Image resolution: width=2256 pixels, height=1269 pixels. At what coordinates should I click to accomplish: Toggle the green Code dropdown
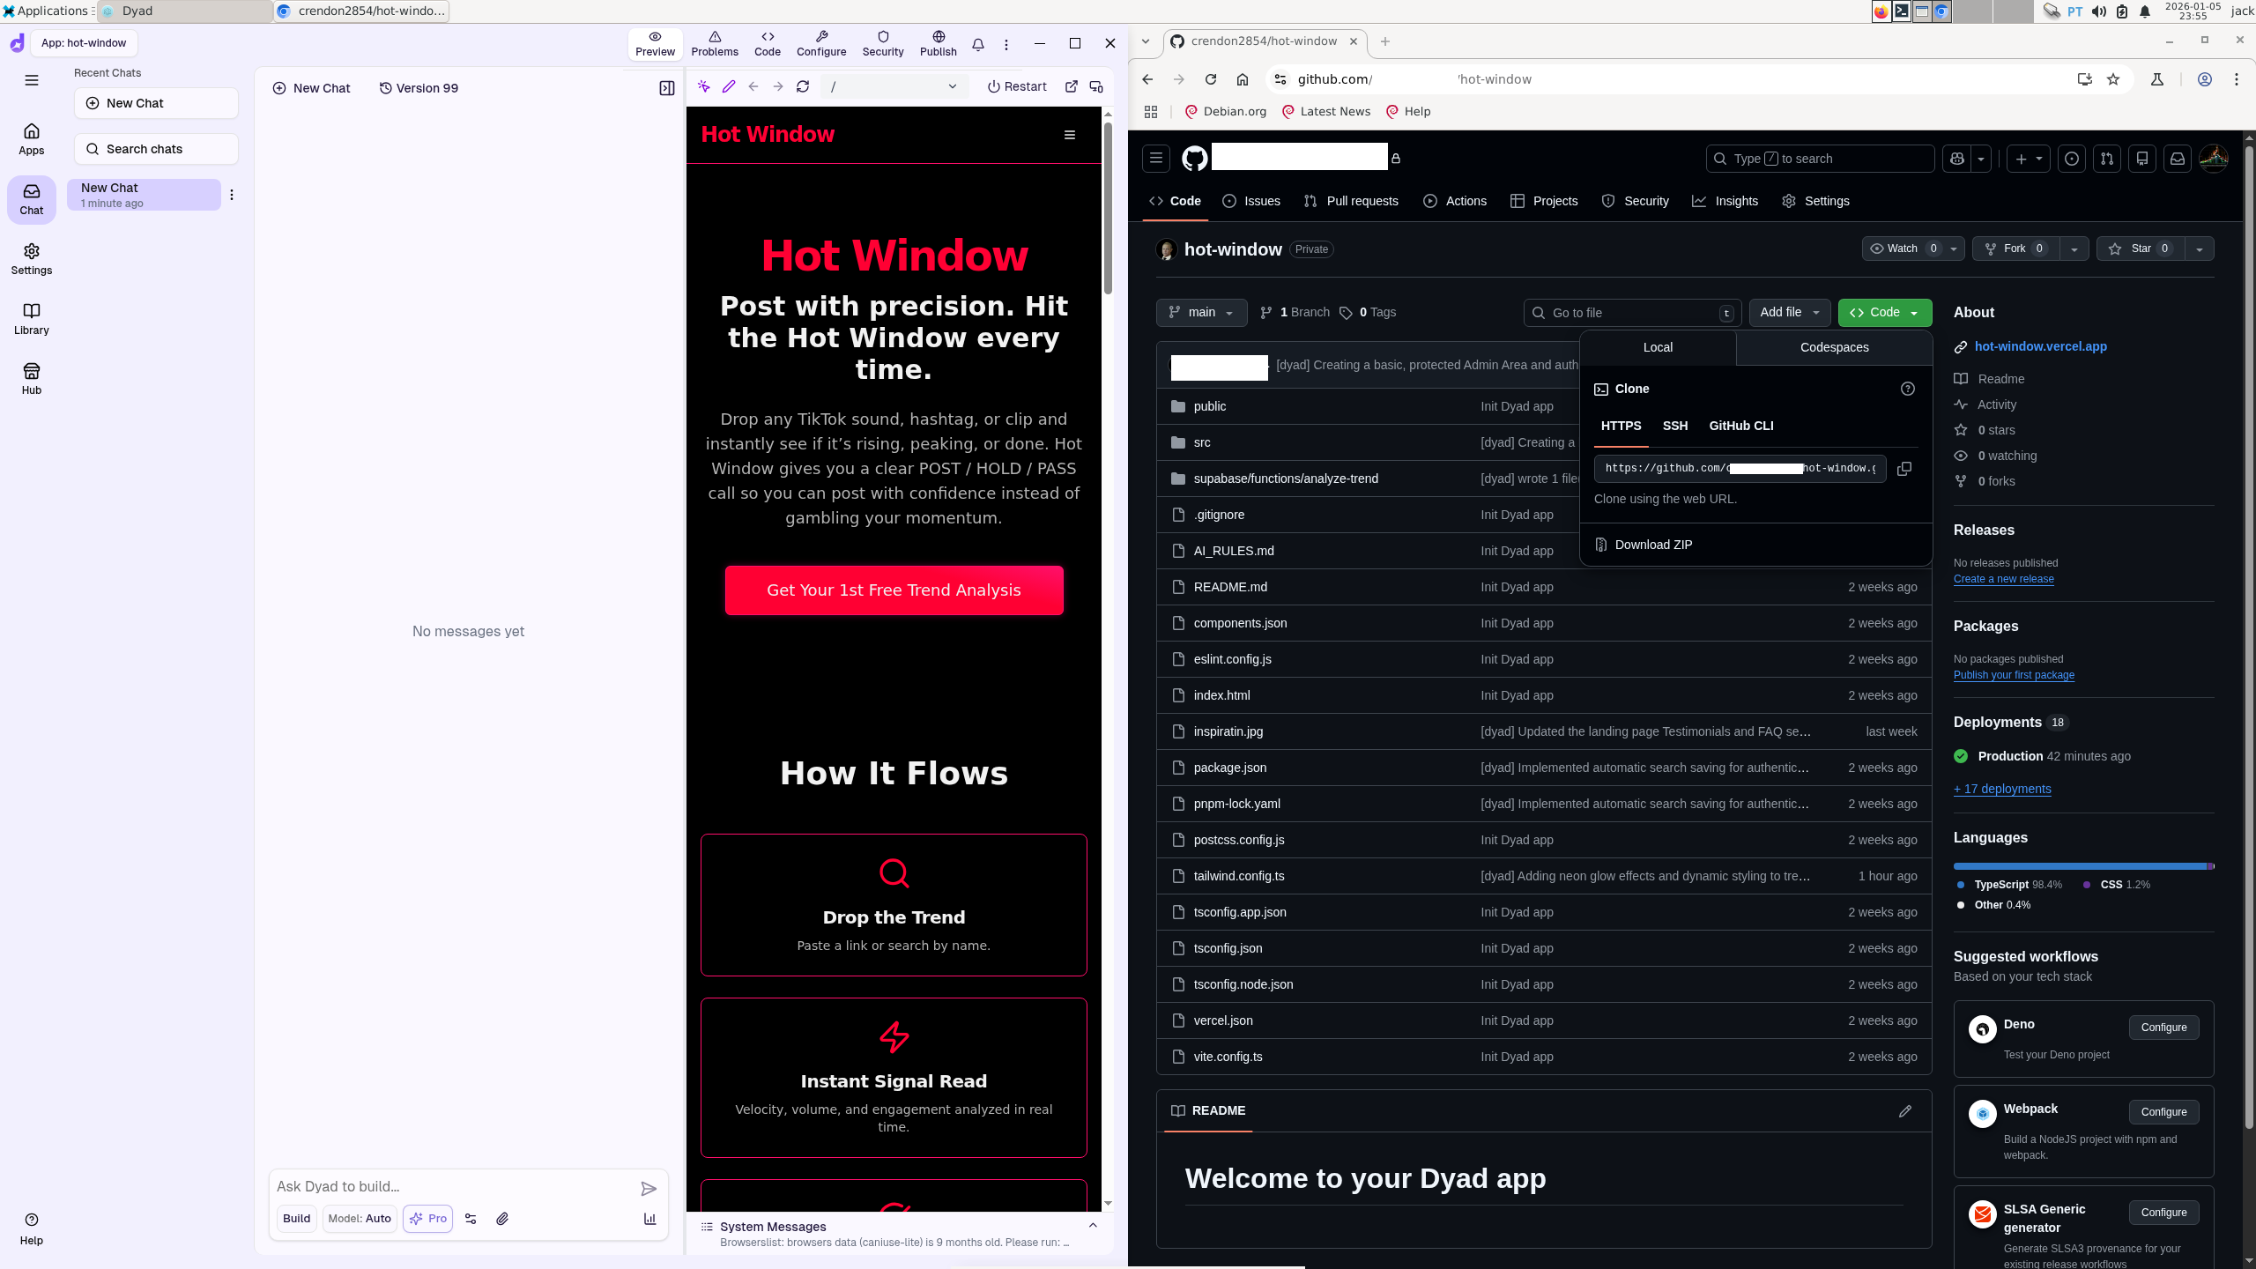click(x=1885, y=313)
